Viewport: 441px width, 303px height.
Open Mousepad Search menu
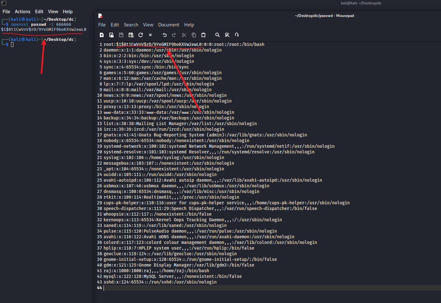click(131, 25)
